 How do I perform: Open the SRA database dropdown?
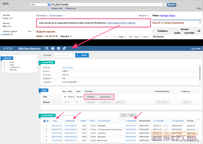[x=40, y=5]
